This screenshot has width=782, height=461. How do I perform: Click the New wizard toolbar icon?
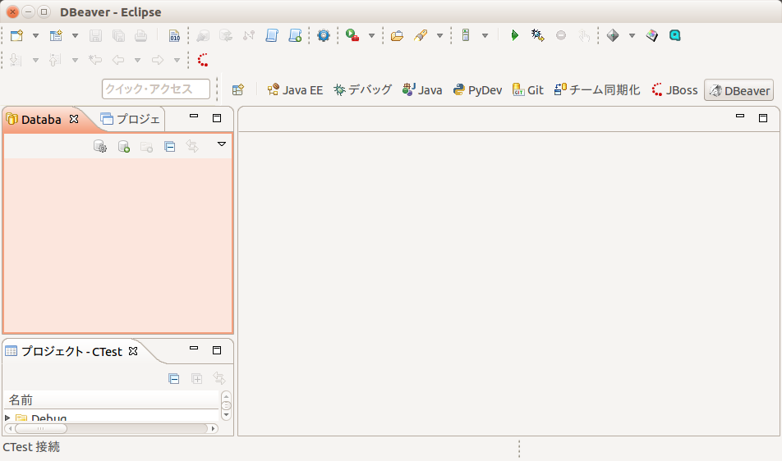(17, 35)
